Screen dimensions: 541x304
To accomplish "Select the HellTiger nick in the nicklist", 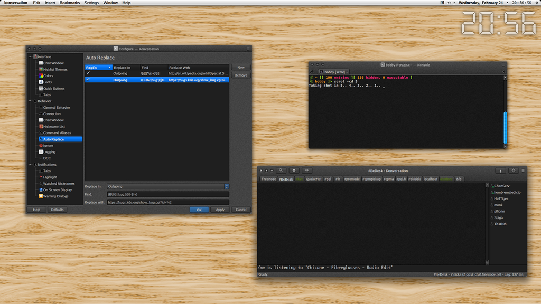I will tap(501, 199).
